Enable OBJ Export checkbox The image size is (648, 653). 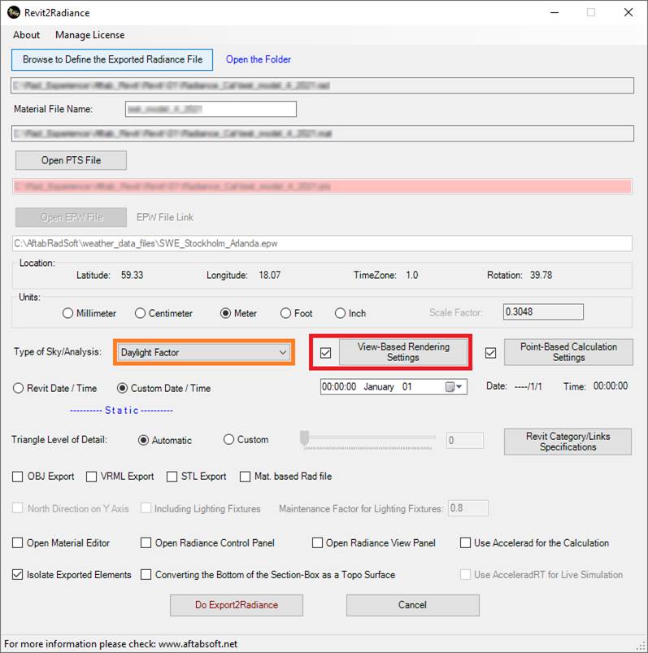[x=18, y=477]
